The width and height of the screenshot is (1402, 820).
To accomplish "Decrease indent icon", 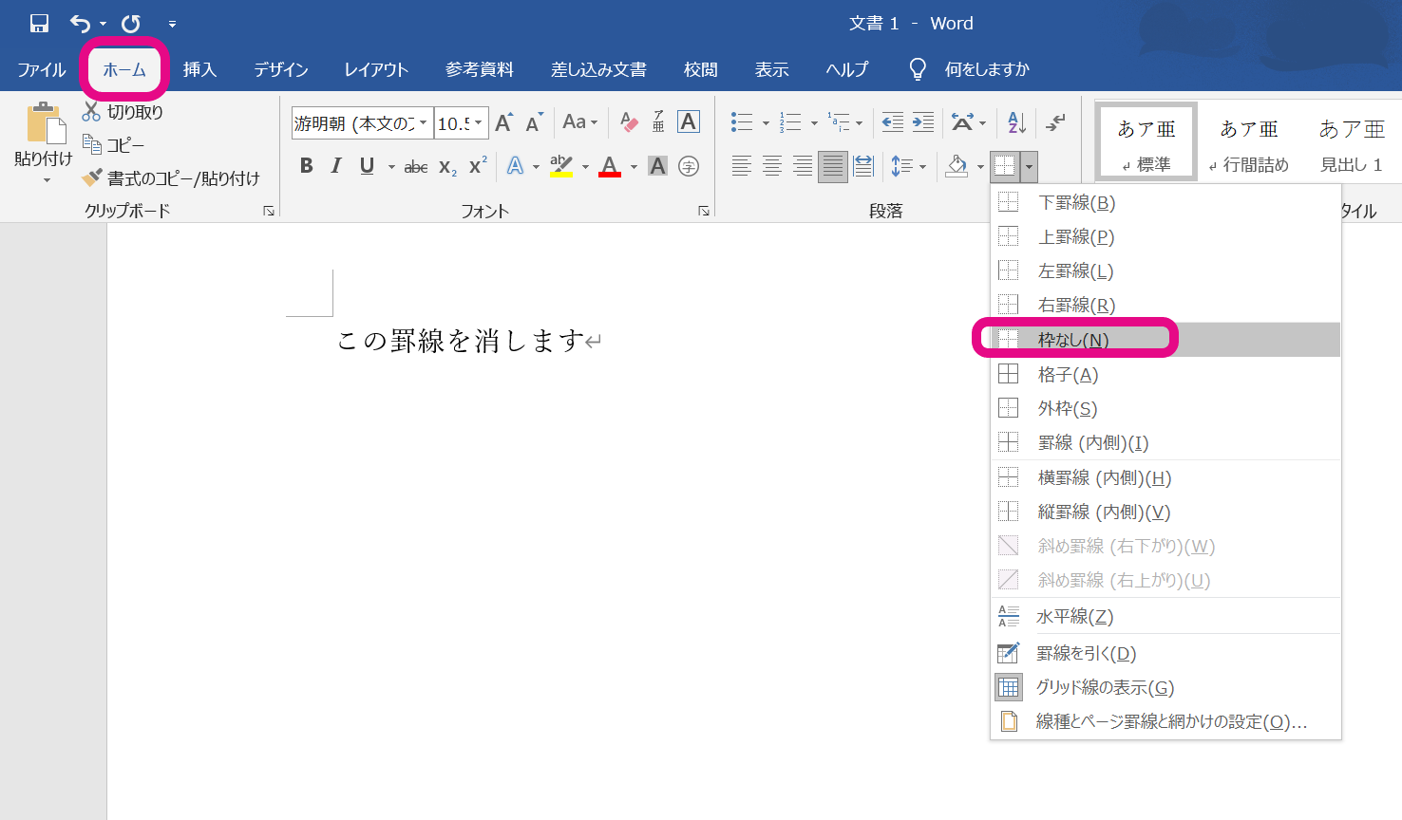I will [893, 122].
